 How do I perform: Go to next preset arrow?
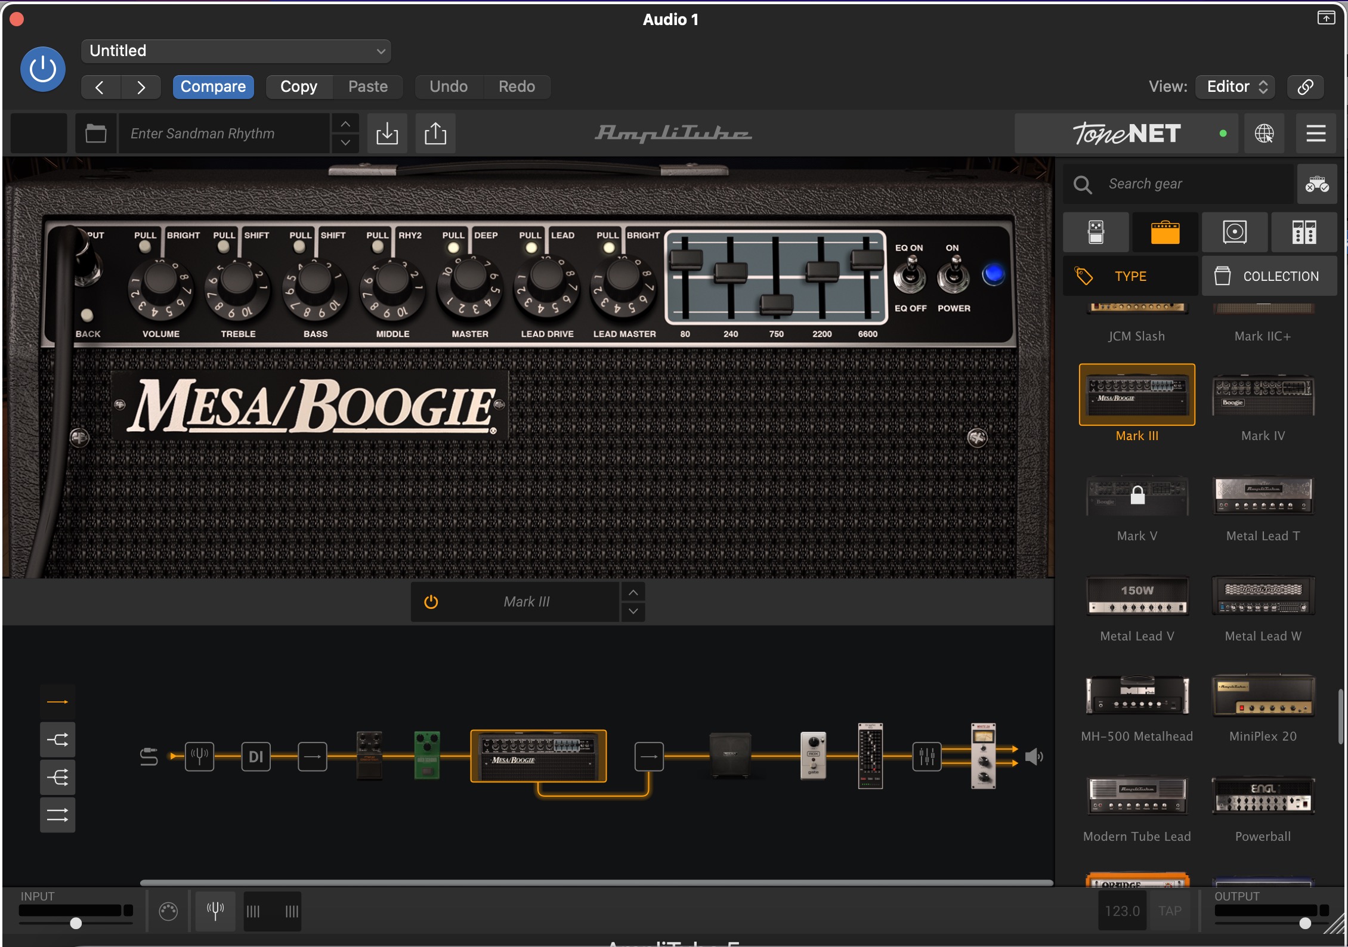pos(141,87)
